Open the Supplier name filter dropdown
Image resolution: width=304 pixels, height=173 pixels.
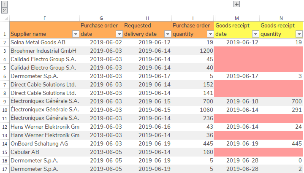pos(76,34)
